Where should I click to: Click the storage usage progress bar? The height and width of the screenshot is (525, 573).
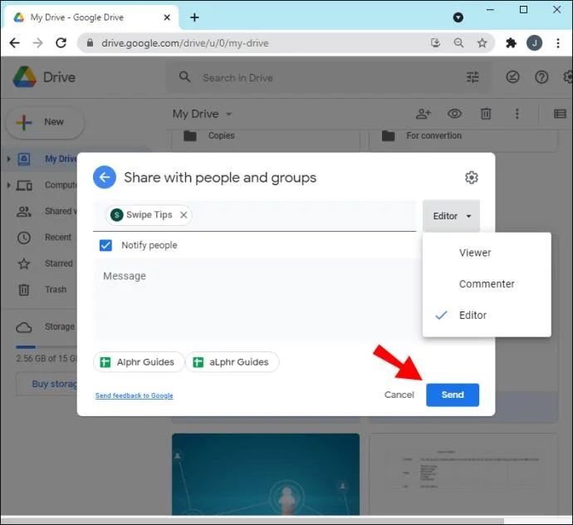click(x=46, y=346)
